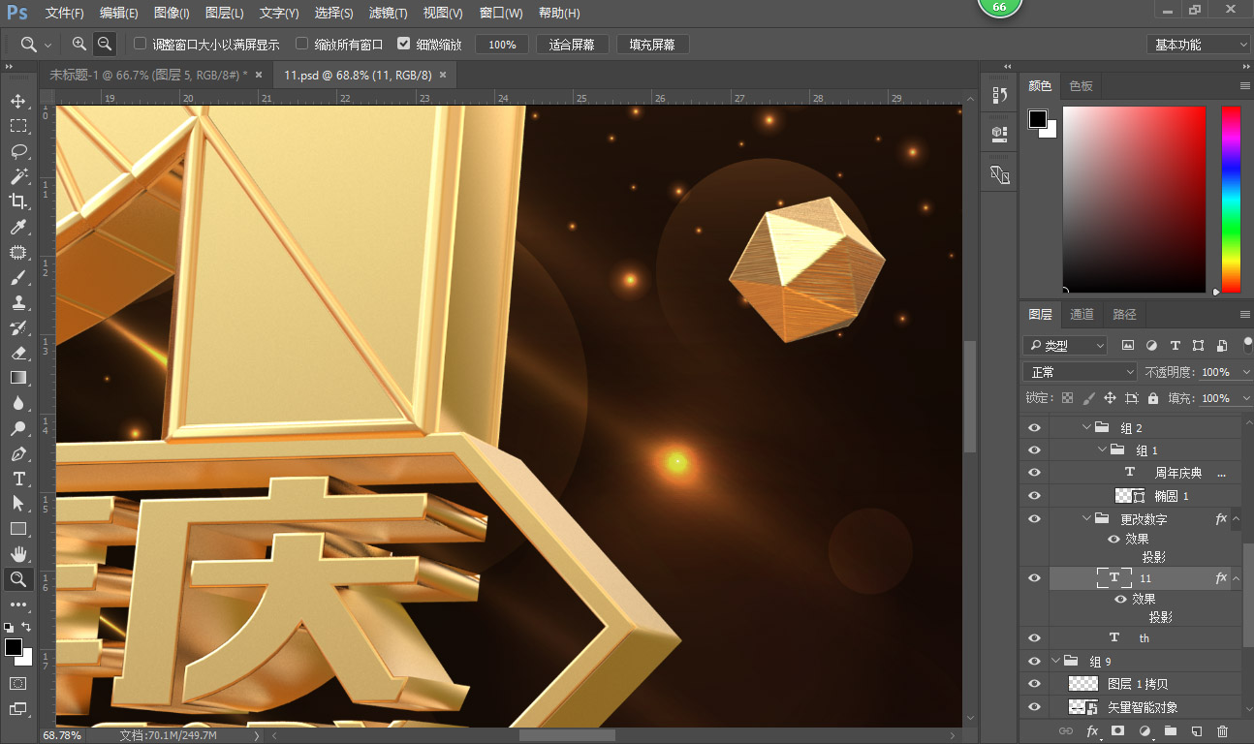This screenshot has width=1254, height=744.
Task: Select the Rectangular Marquee tool
Action: click(x=17, y=126)
